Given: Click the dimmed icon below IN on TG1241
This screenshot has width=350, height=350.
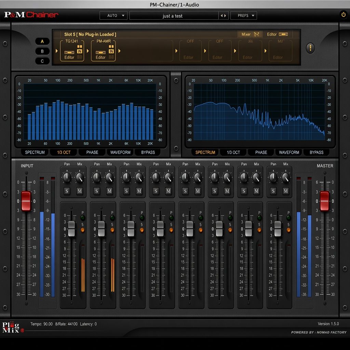Looking at the screenshot, I should (x=79, y=57).
